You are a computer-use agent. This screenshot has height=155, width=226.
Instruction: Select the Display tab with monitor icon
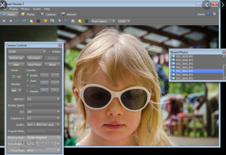(9, 14)
